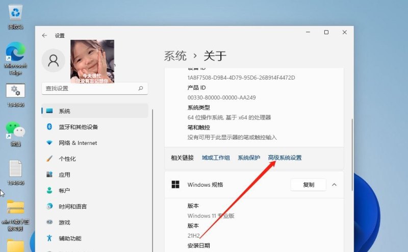Open the Recycle Bin desktop icon
This screenshot has width=408, height=252.
pyautogui.click(x=16, y=17)
